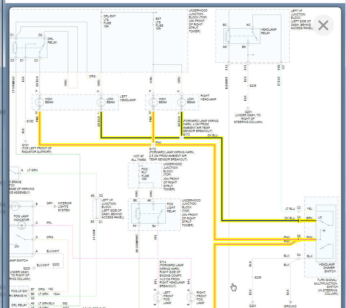
Task: Click connector pin label E8
Action: coord(93,196)
